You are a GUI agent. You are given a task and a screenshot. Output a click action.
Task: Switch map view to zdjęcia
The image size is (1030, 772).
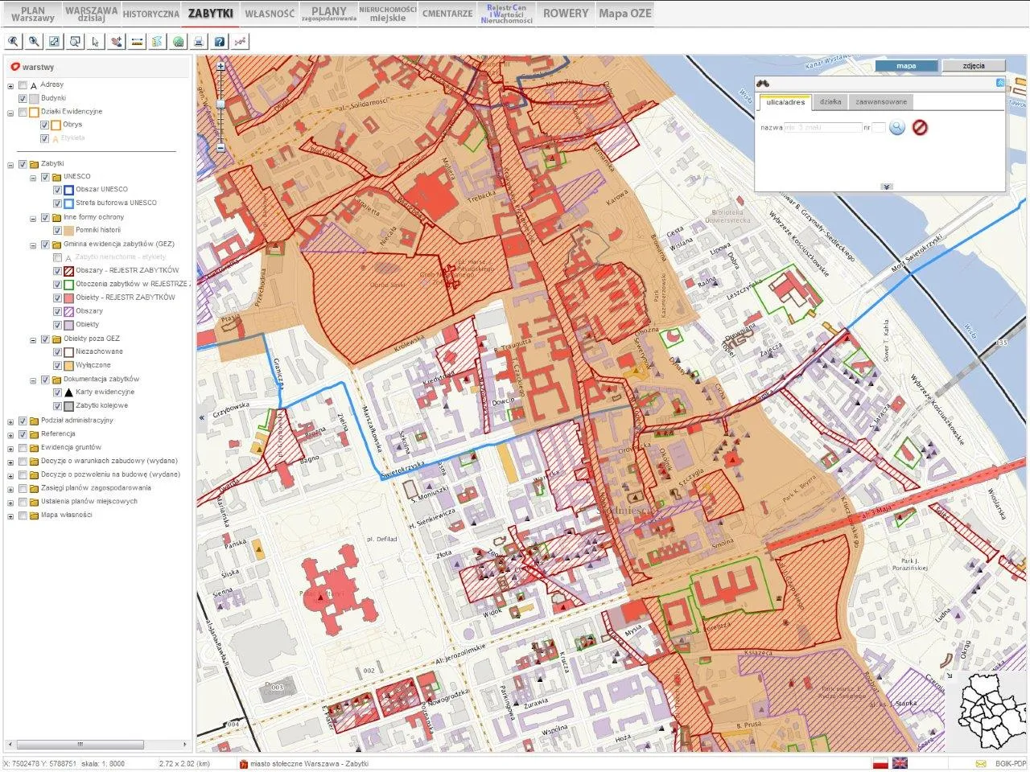point(974,66)
